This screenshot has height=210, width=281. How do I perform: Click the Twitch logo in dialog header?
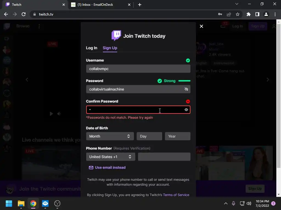[116, 36]
